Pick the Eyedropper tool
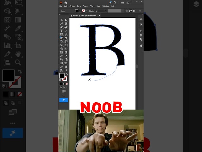 66,56
